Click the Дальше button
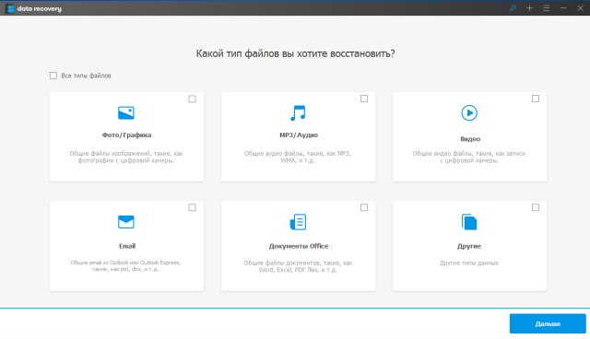This screenshot has width=590, height=339. pos(548,323)
